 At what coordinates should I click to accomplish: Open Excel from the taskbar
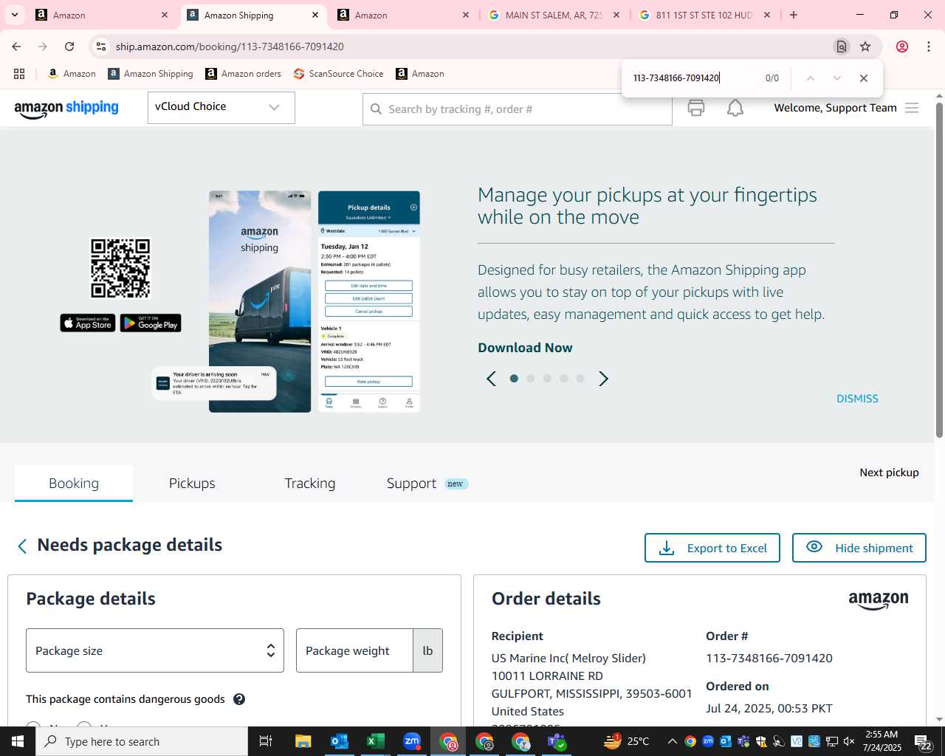click(375, 741)
